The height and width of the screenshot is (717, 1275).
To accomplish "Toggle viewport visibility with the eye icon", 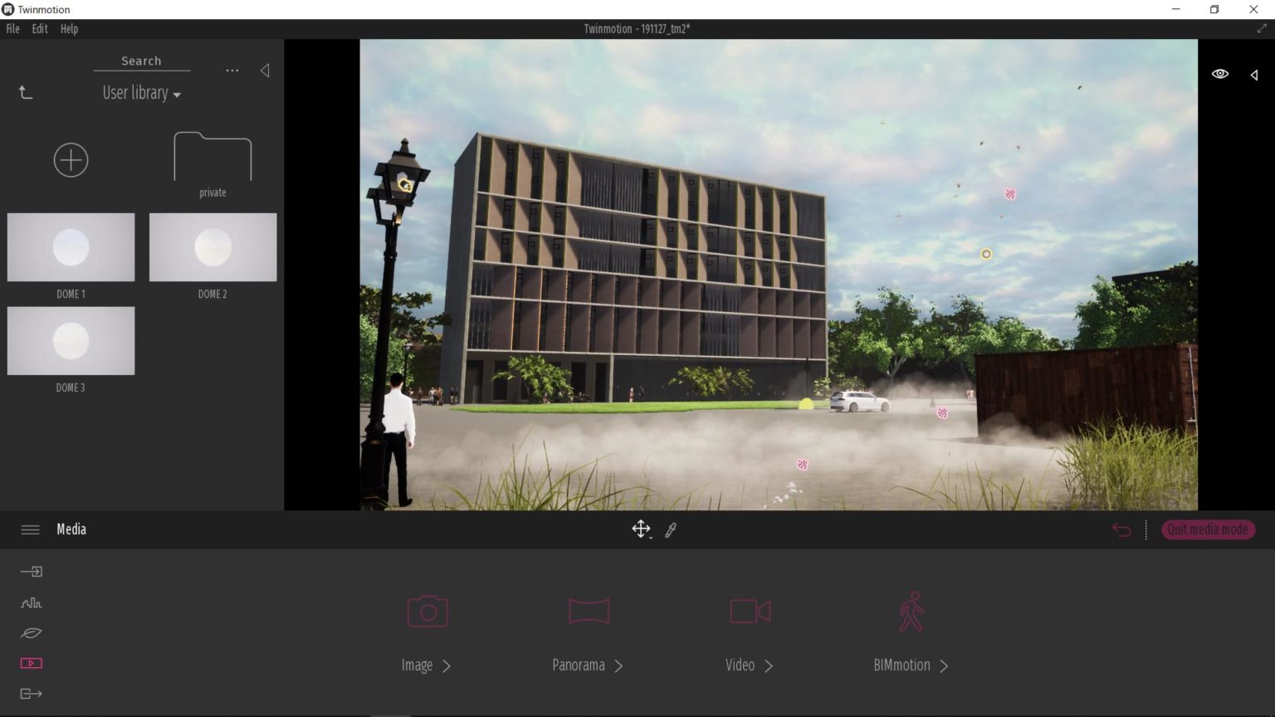I will pyautogui.click(x=1219, y=74).
